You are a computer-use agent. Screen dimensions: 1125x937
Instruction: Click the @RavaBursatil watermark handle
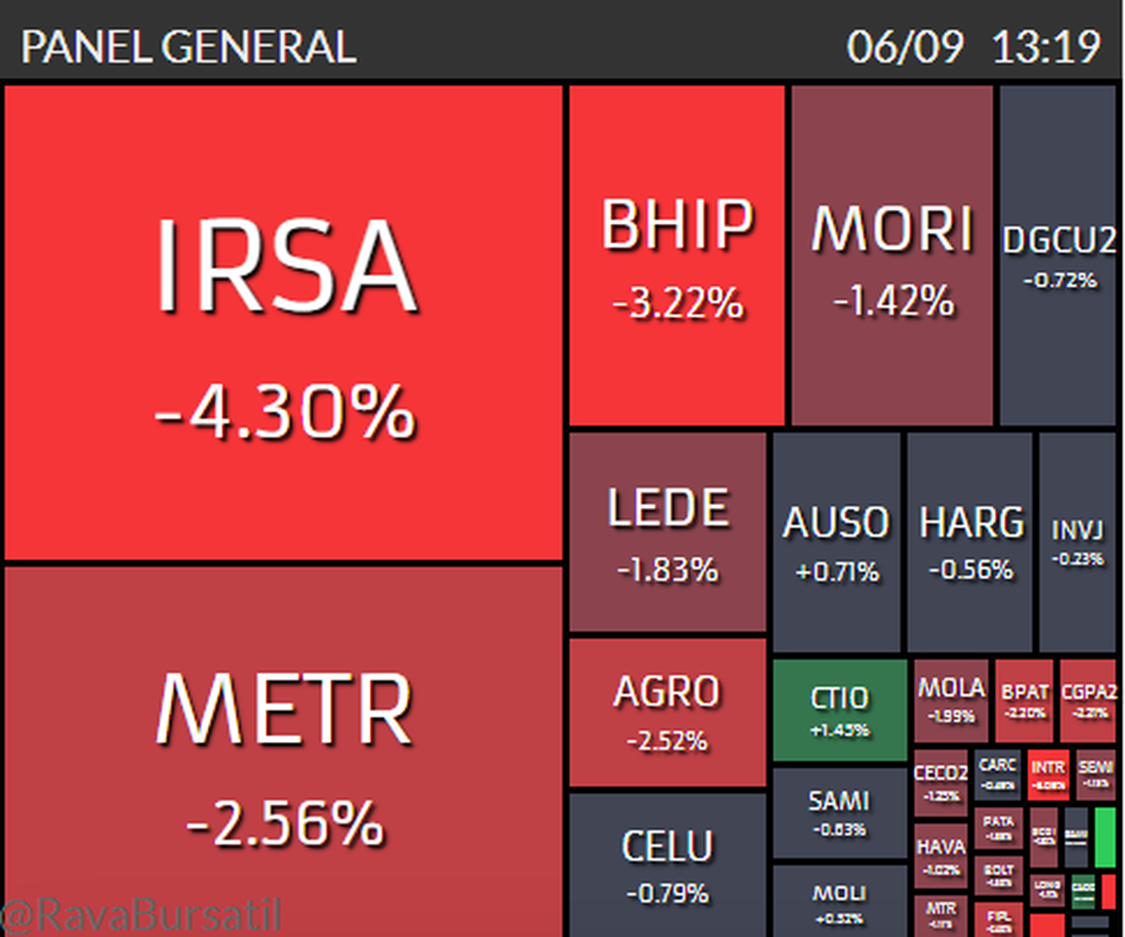pos(141,917)
